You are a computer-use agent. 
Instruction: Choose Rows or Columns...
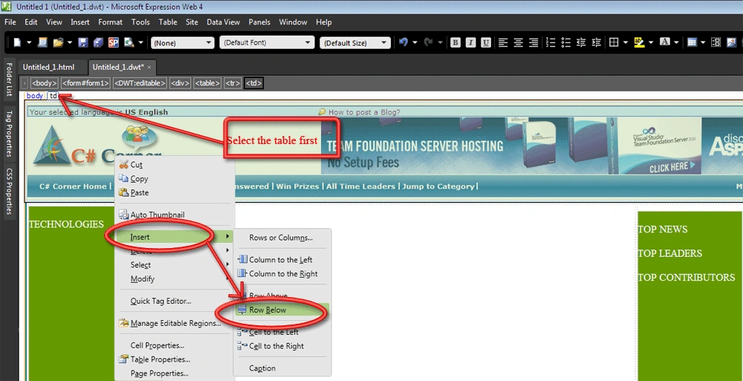click(x=282, y=238)
